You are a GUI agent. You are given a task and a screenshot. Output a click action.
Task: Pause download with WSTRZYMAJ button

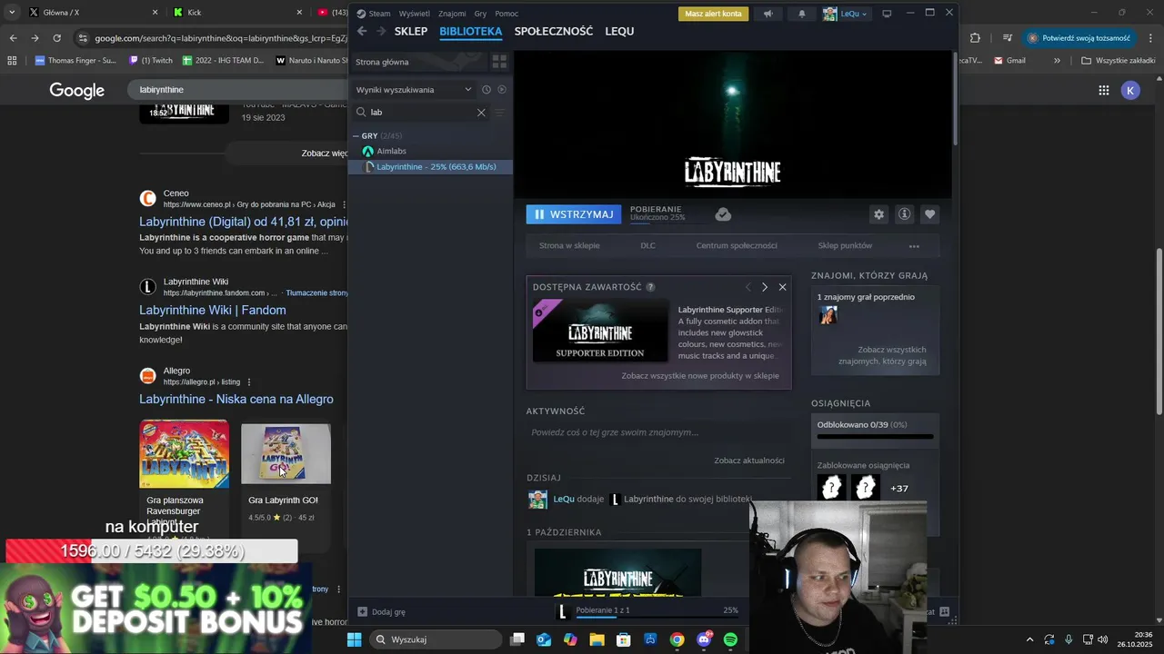(x=574, y=214)
